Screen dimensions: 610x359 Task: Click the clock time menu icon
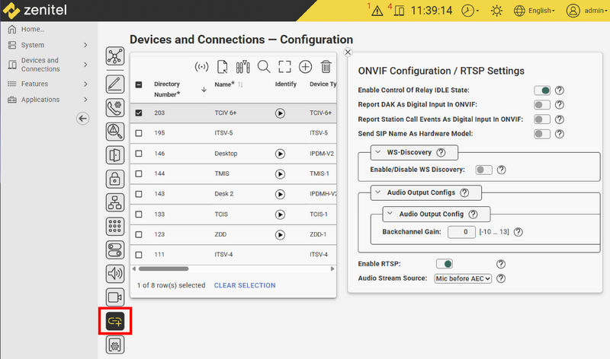click(x=470, y=11)
